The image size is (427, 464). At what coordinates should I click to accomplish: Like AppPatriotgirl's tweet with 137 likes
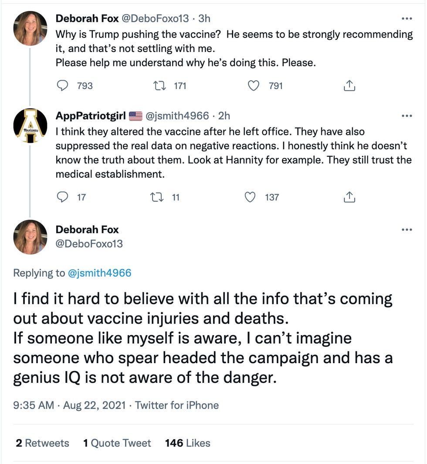click(250, 197)
